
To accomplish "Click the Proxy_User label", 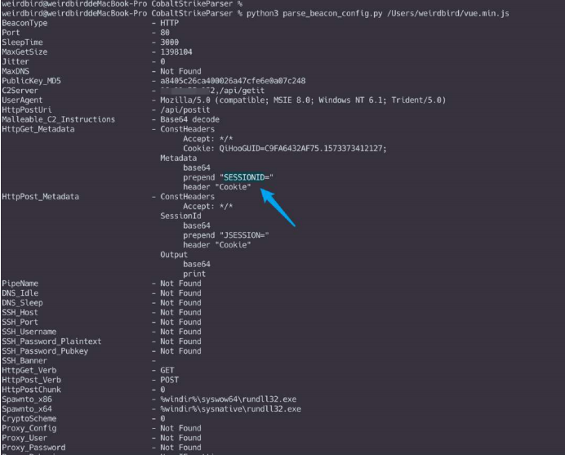I will (24, 438).
